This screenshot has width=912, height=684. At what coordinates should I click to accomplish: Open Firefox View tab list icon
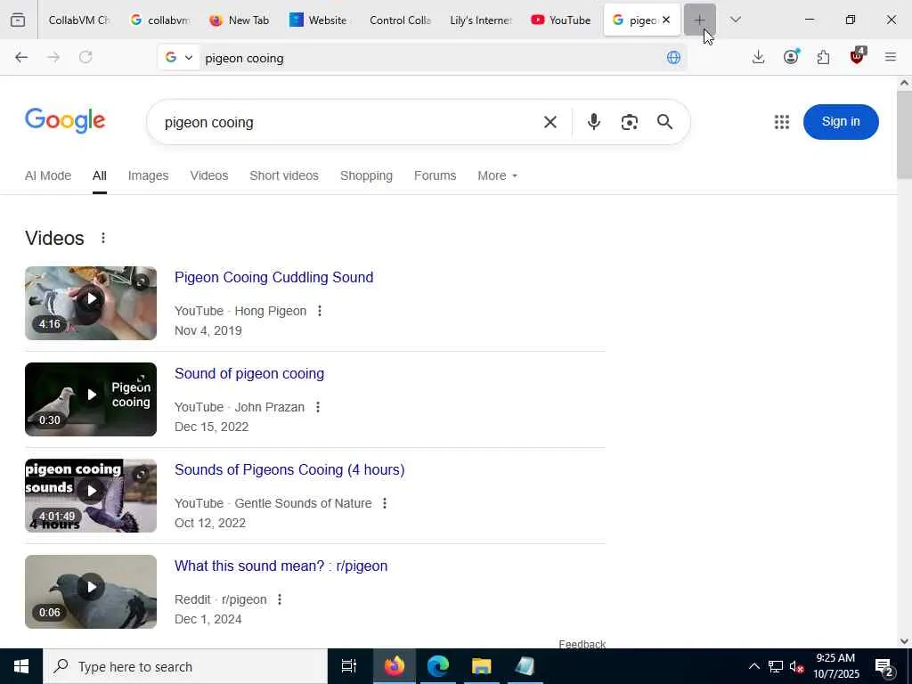click(18, 20)
